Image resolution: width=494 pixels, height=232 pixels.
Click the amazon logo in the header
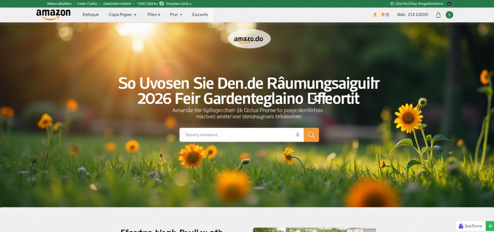pos(53,14)
